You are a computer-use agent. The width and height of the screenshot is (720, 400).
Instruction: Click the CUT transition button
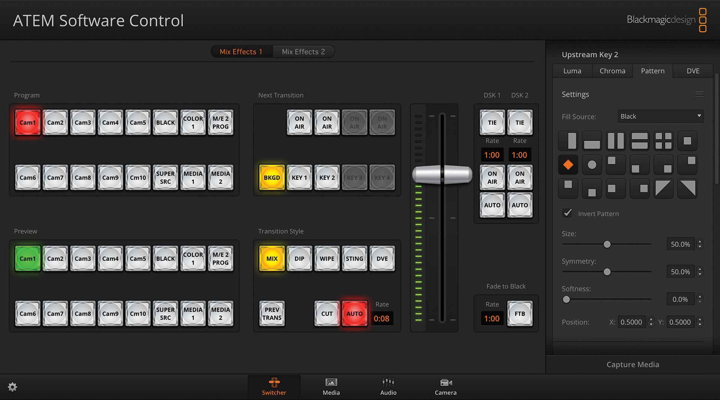tap(327, 313)
